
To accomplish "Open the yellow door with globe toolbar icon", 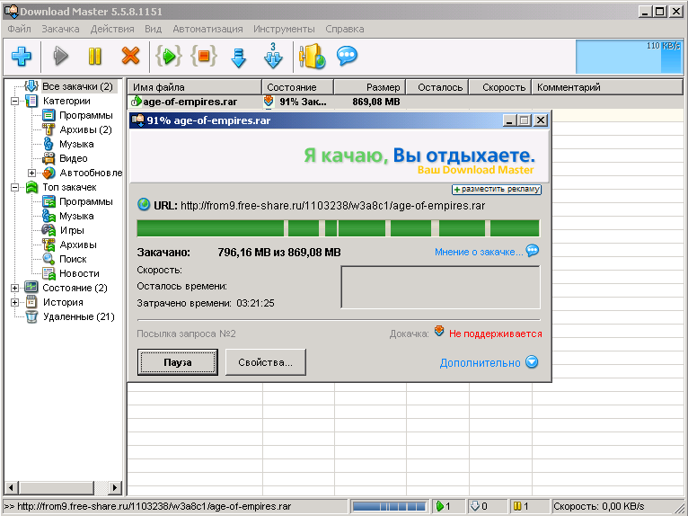I will pyautogui.click(x=313, y=57).
